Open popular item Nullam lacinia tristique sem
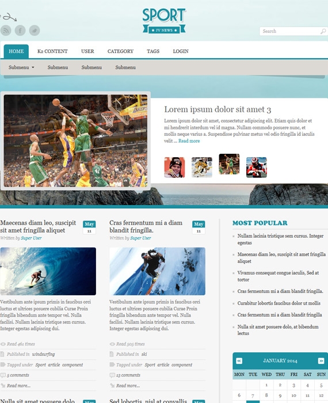Image resolution: width=328 pixels, height=403 pixels. pyautogui.click(x=280, y=239)
